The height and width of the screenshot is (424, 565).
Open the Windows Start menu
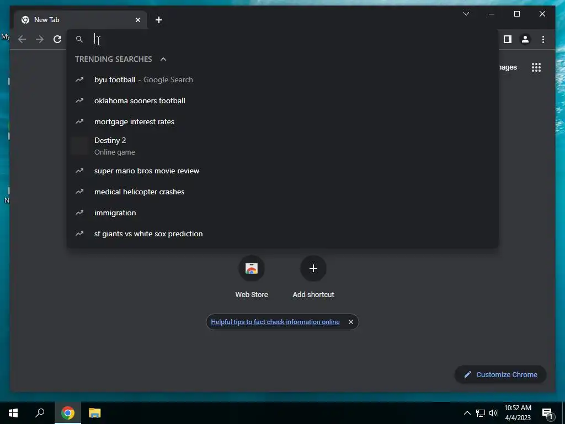13,413
